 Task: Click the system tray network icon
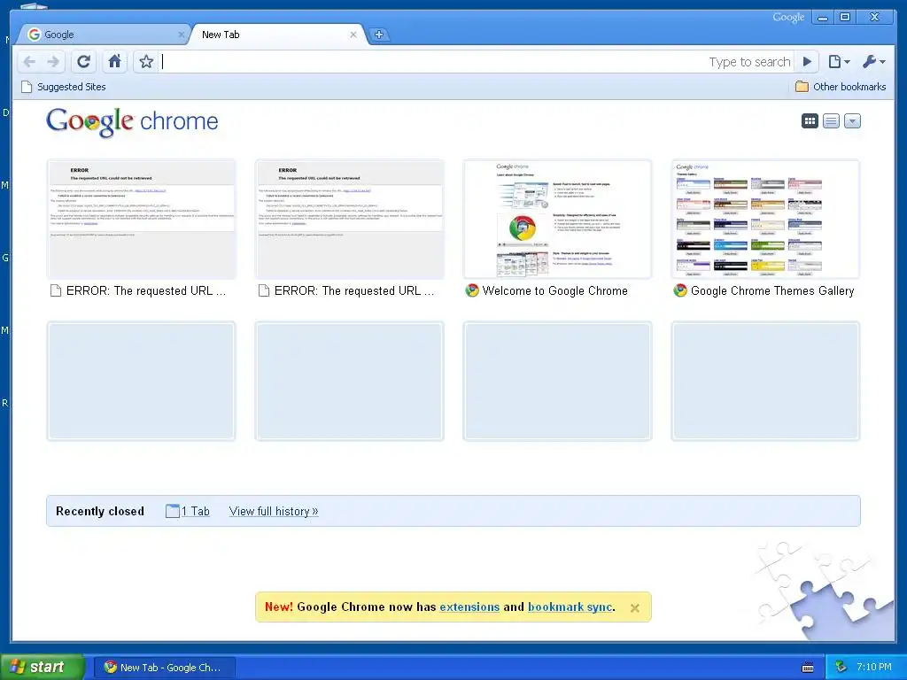tap(841, 668)
